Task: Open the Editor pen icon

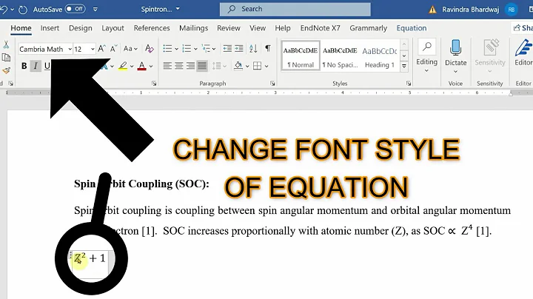Action: (523, 47)
